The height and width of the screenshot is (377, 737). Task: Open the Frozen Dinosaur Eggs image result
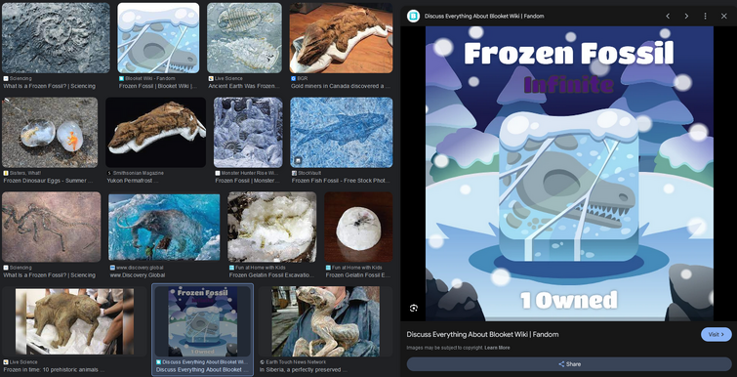[x=50, y=133]
